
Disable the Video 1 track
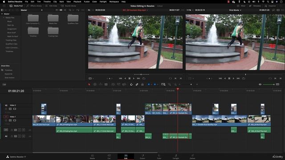click(15, 120)
